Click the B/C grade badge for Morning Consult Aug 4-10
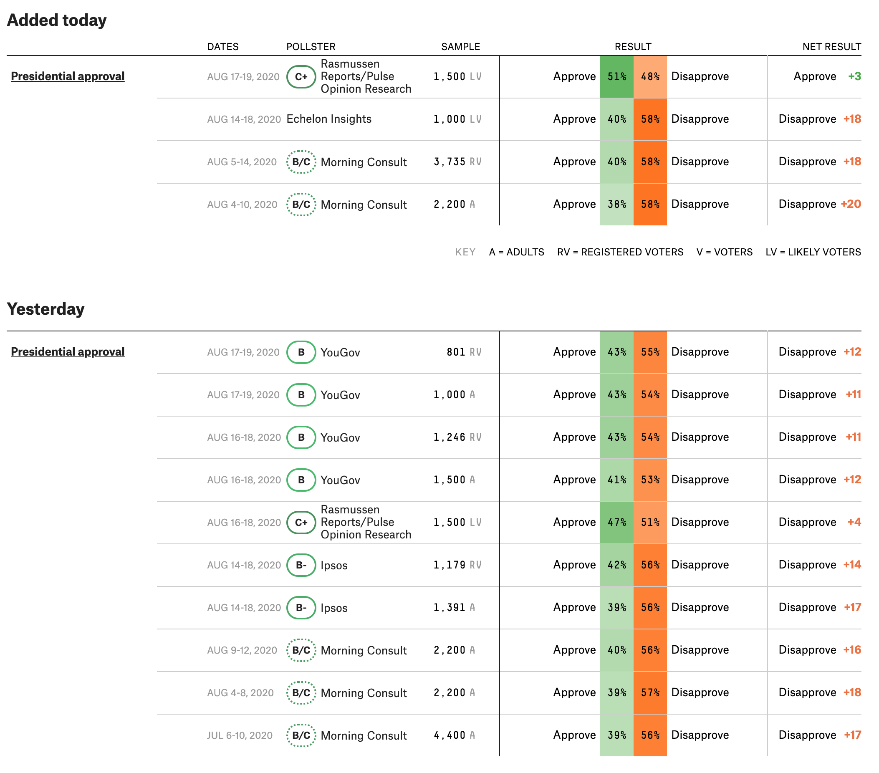 pos(301,205)
